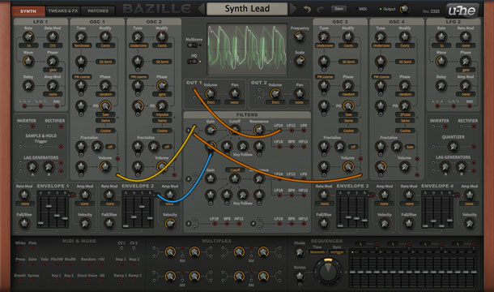The image size is (494, 292).
Task: Open the OUT 1 Volume Env1 modulation selector
Action: (211, 102)
